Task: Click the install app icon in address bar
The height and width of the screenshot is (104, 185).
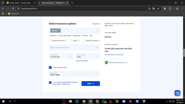Action: [x=149, y=9]
